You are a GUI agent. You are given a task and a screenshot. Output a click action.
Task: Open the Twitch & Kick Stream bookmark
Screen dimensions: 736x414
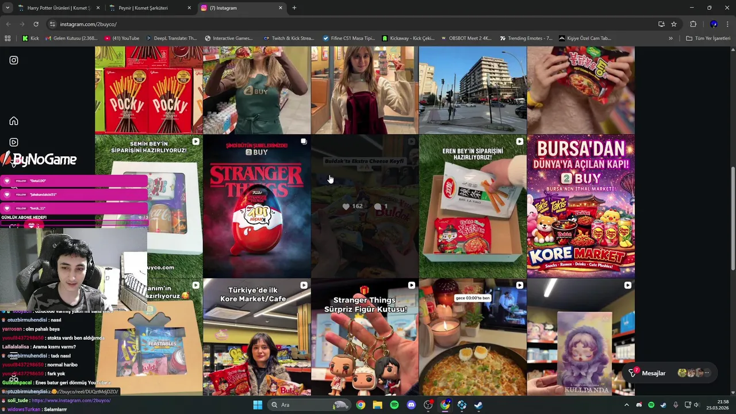(288, 39)
